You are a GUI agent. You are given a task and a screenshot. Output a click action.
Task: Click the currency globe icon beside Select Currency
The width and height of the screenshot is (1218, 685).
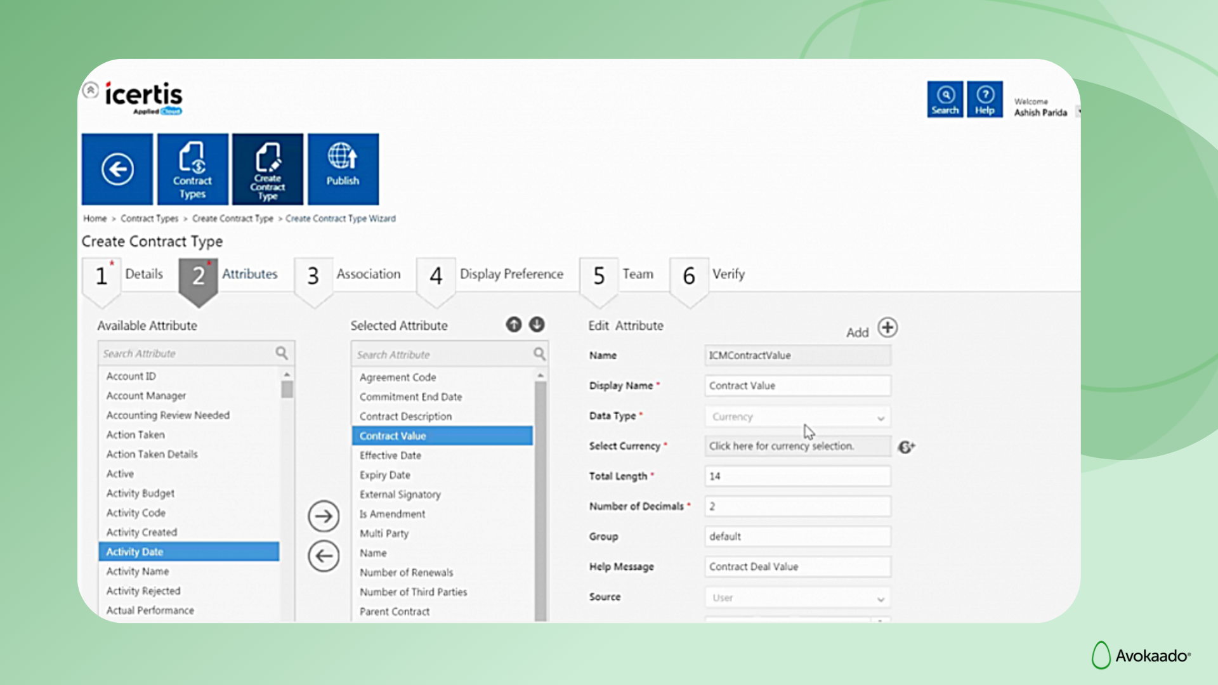tap(907, 447)
